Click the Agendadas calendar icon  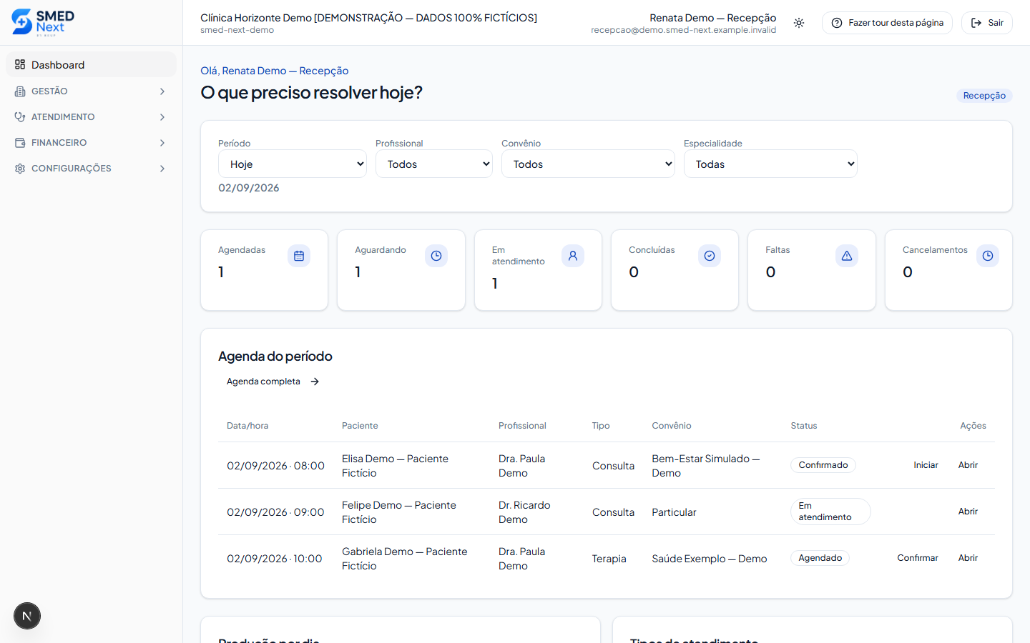(299, 256)
